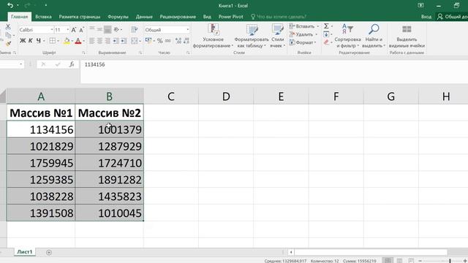Click Merge and Center icon
The height and width of the screenshot is (263, 468).
coord(135,41)
